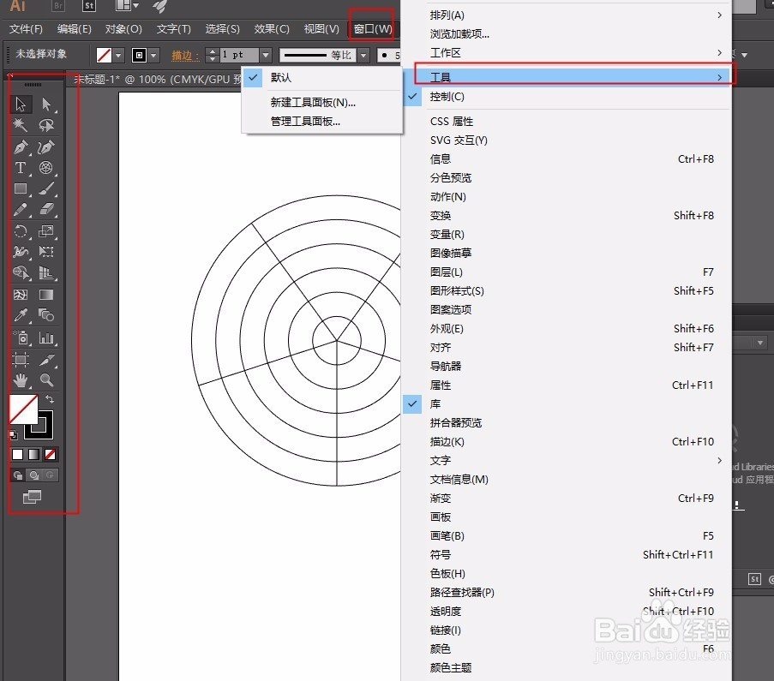Select the Perspective Grid tool

point(46,272)
